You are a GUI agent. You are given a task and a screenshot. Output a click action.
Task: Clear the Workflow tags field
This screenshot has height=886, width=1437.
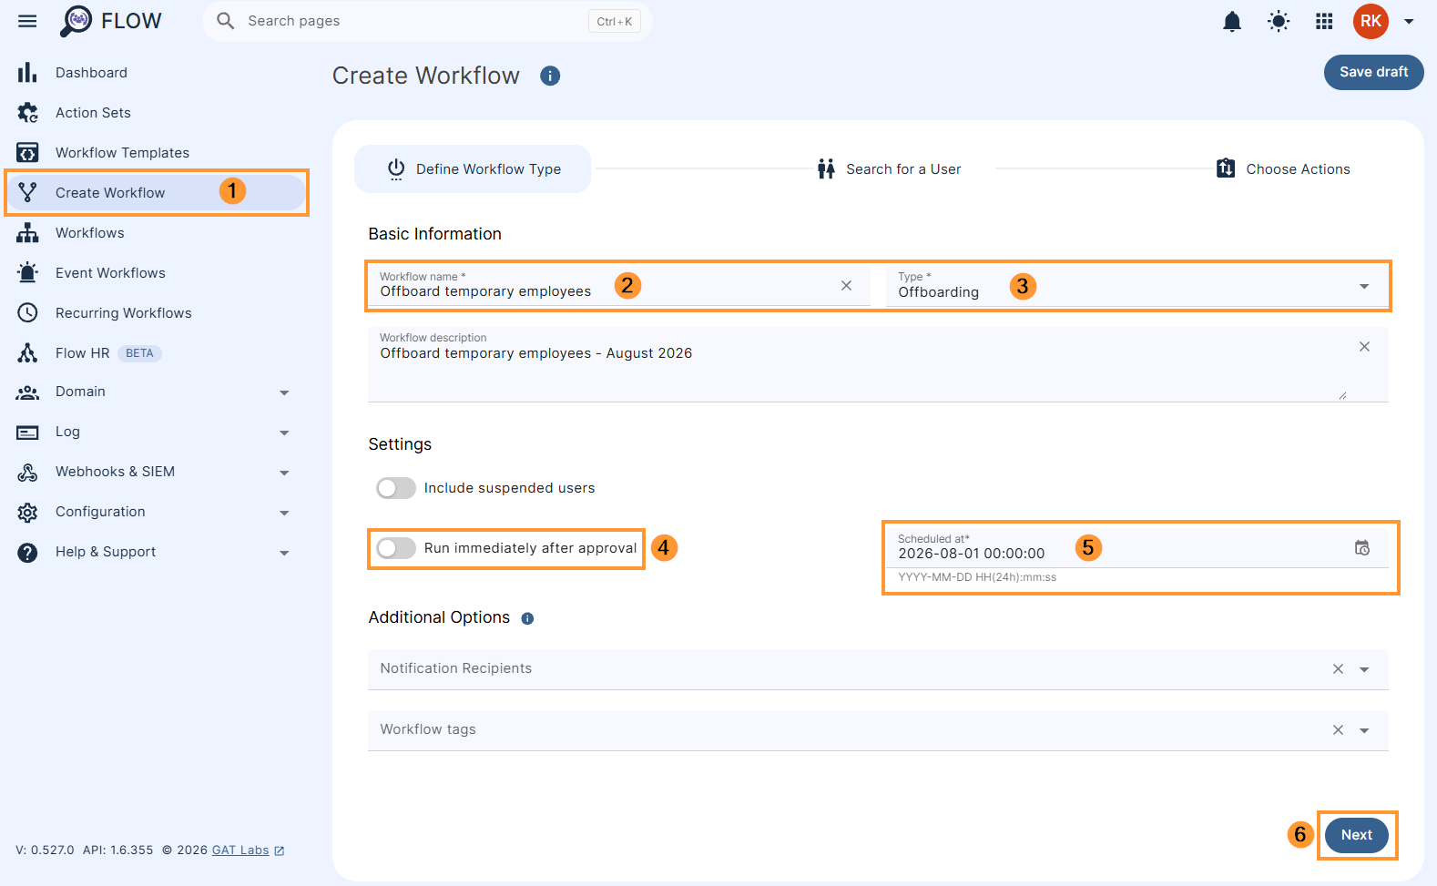pyautogui.click(x=1338, y=729)
